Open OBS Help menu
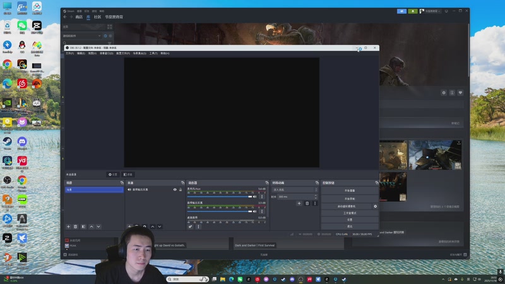 165,54
